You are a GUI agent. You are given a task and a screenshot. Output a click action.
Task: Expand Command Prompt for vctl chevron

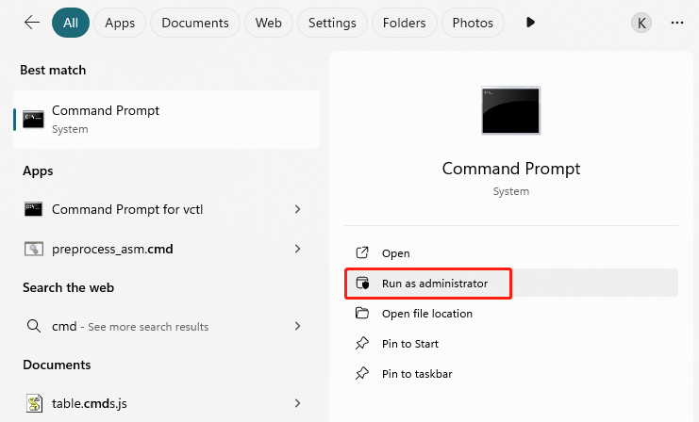click(x=298, y=209)
